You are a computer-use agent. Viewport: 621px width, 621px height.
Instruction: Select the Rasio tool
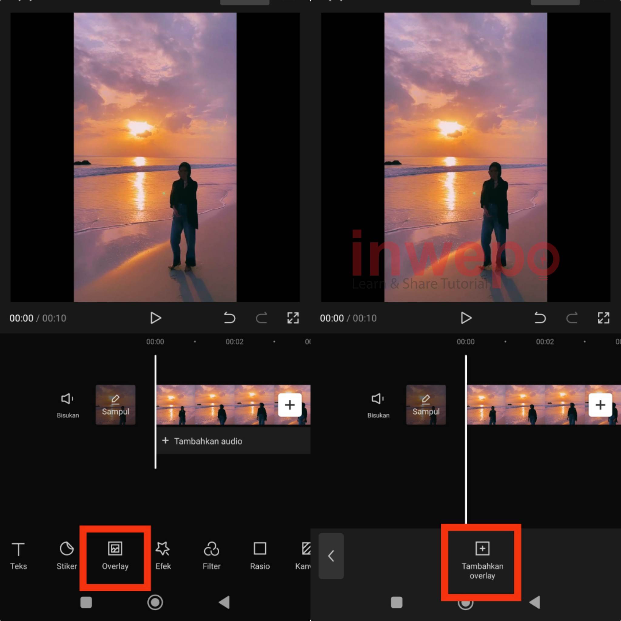pos(260,556)
